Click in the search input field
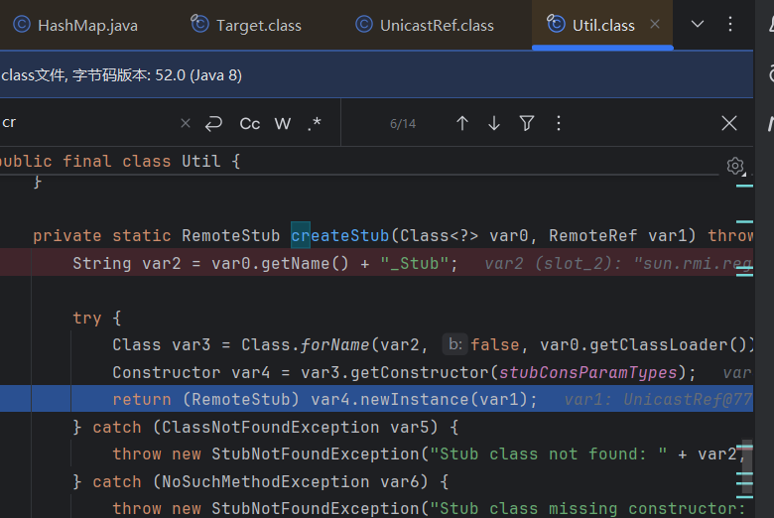Image resolution: width=774 pixels, height=518 pixels. click(x=89, y=123)
